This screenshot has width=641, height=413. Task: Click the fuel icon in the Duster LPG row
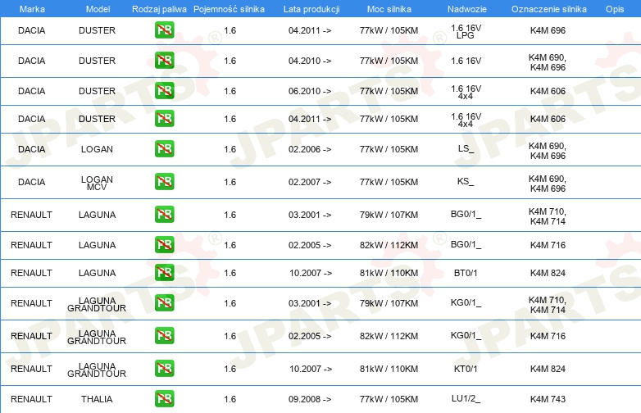coord(164,30)
